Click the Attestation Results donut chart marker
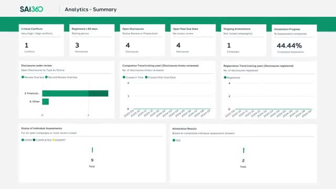 coord(244,151)
